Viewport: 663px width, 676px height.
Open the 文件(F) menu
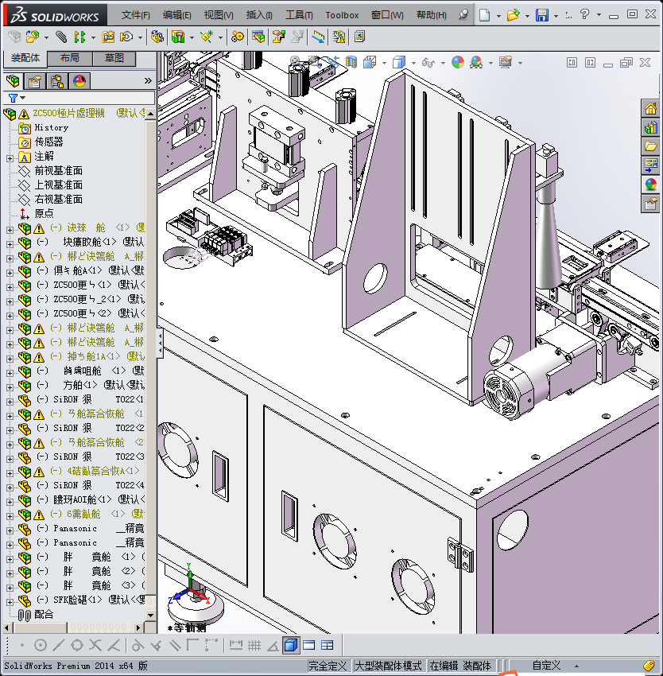coord(136,15)
